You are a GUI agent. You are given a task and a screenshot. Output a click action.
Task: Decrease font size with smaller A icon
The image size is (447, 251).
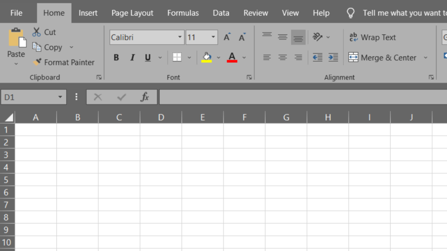point(242,37)
